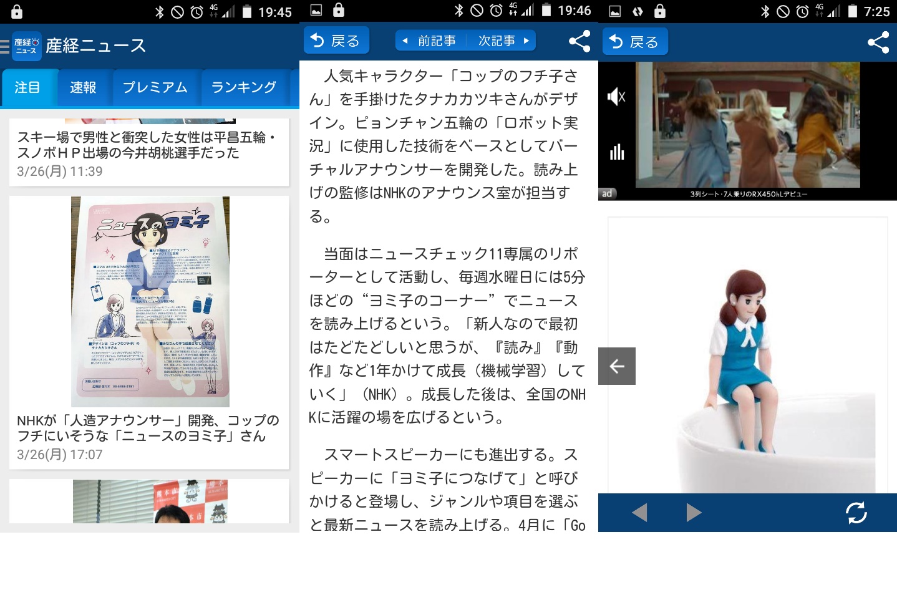Share the image from the image viewer
Viewport: 897px width, 605px height.
(878, 42)
